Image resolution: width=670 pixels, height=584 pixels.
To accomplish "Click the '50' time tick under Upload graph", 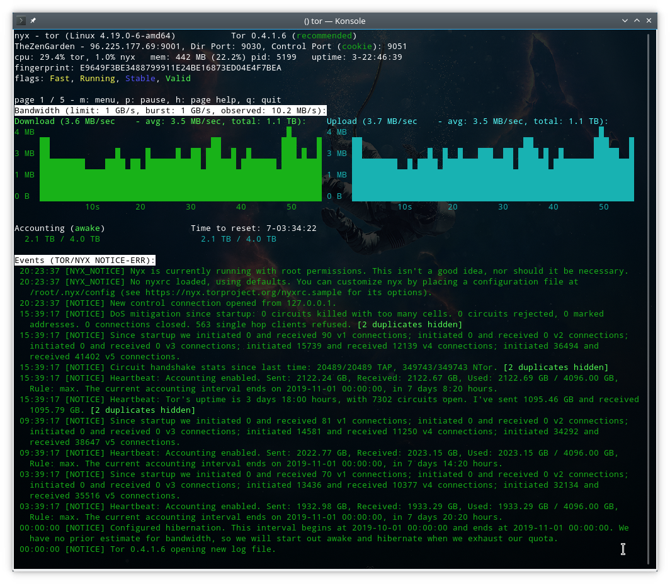I will pyautogui.click(x=603, y=207).
